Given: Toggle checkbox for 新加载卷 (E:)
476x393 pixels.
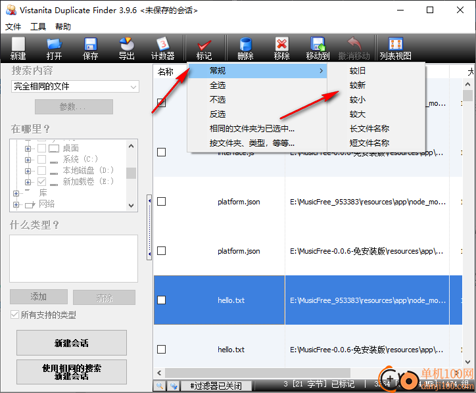Looking at the screenshot, I should tap(42, 182).
